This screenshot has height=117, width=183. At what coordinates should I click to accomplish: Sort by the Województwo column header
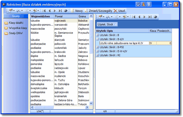tap(42, 16)
